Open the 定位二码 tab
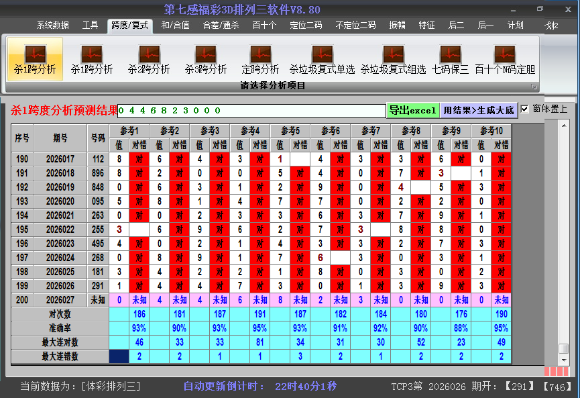This screenshot has height=398, width=580. (306, 26)
